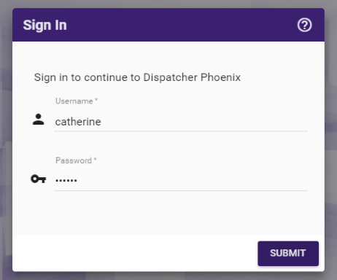This screenshot has height=280, width=337.
Task: Submit the sign-in form
Action: (x=288, y=253)
